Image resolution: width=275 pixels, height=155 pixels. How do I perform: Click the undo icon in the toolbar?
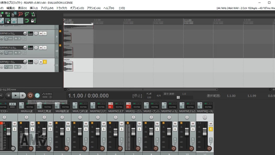point(20,14)
